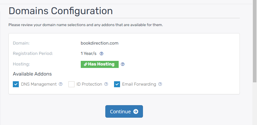Click the Email Forwarding label text
Screen dimensions: 257x125
coord(139,84)
